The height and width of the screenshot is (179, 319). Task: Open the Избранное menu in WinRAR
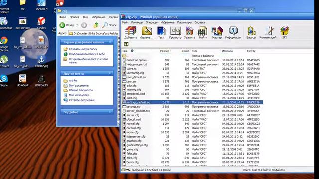167,22
